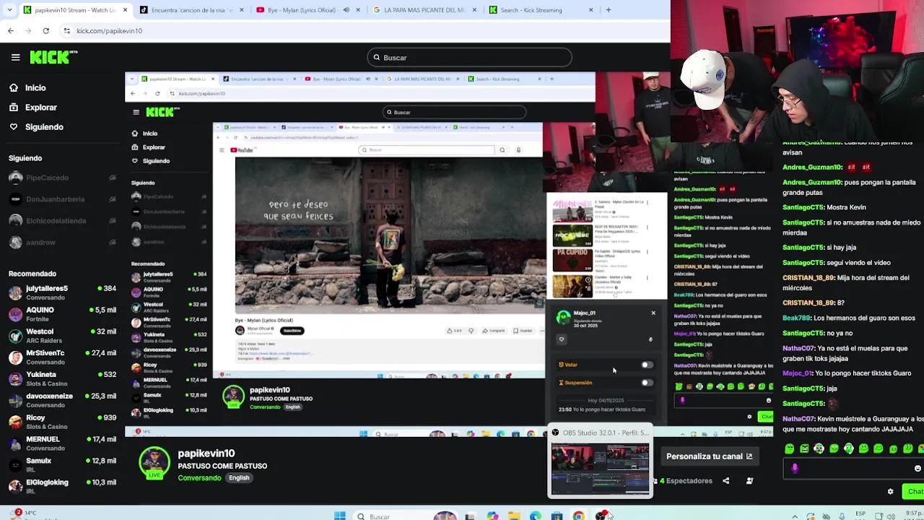
Task: Click the YouTube voice search microphone in the stream
Action: click(x=518, y=150)
